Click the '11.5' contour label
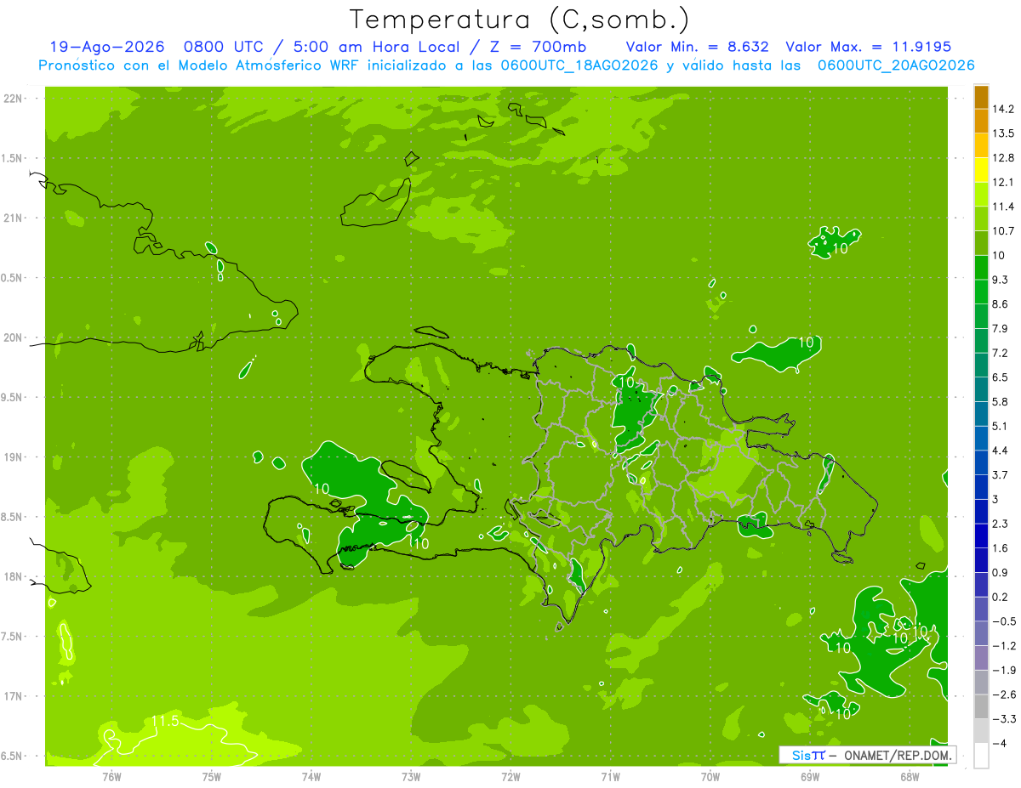 [x=165, y=722]
